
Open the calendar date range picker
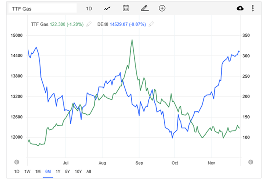point(126,8)
